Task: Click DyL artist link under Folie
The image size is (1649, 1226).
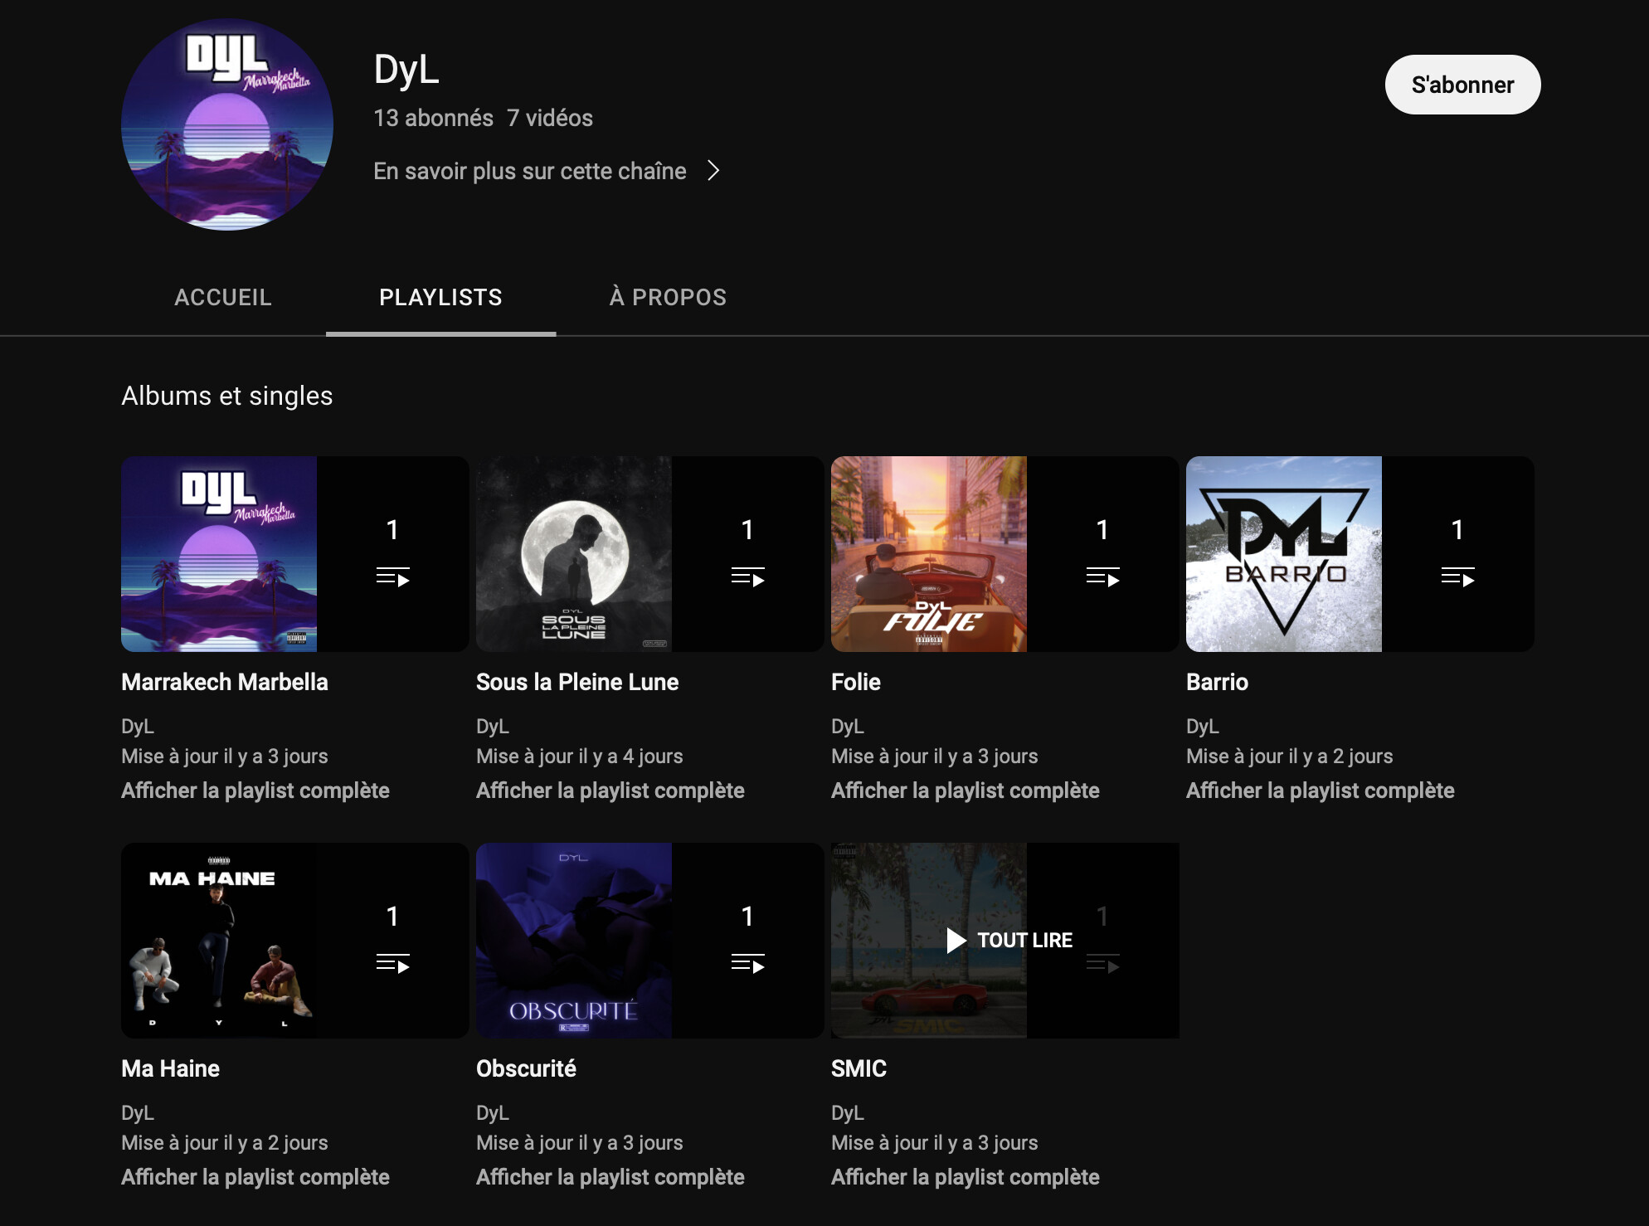Action: click(848, 726)
